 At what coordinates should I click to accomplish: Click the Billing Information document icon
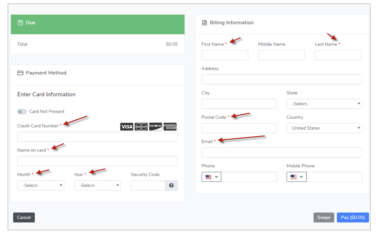pos(204,23)
